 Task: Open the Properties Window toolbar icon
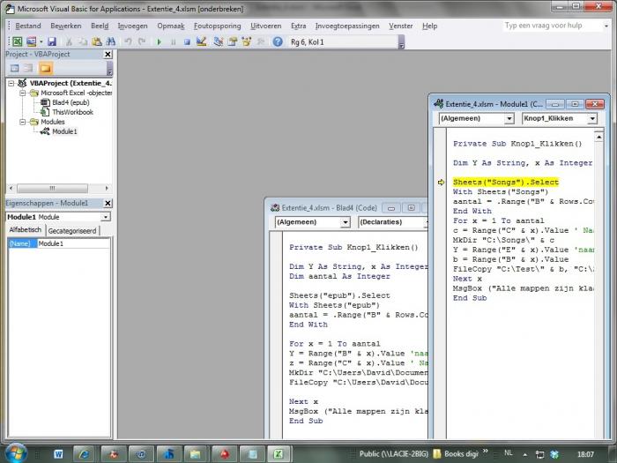coord(233,41)
